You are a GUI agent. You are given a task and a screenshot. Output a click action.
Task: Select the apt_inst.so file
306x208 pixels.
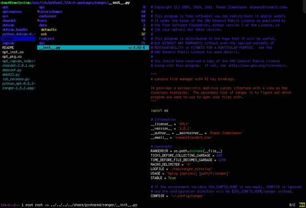coord(13,52)
